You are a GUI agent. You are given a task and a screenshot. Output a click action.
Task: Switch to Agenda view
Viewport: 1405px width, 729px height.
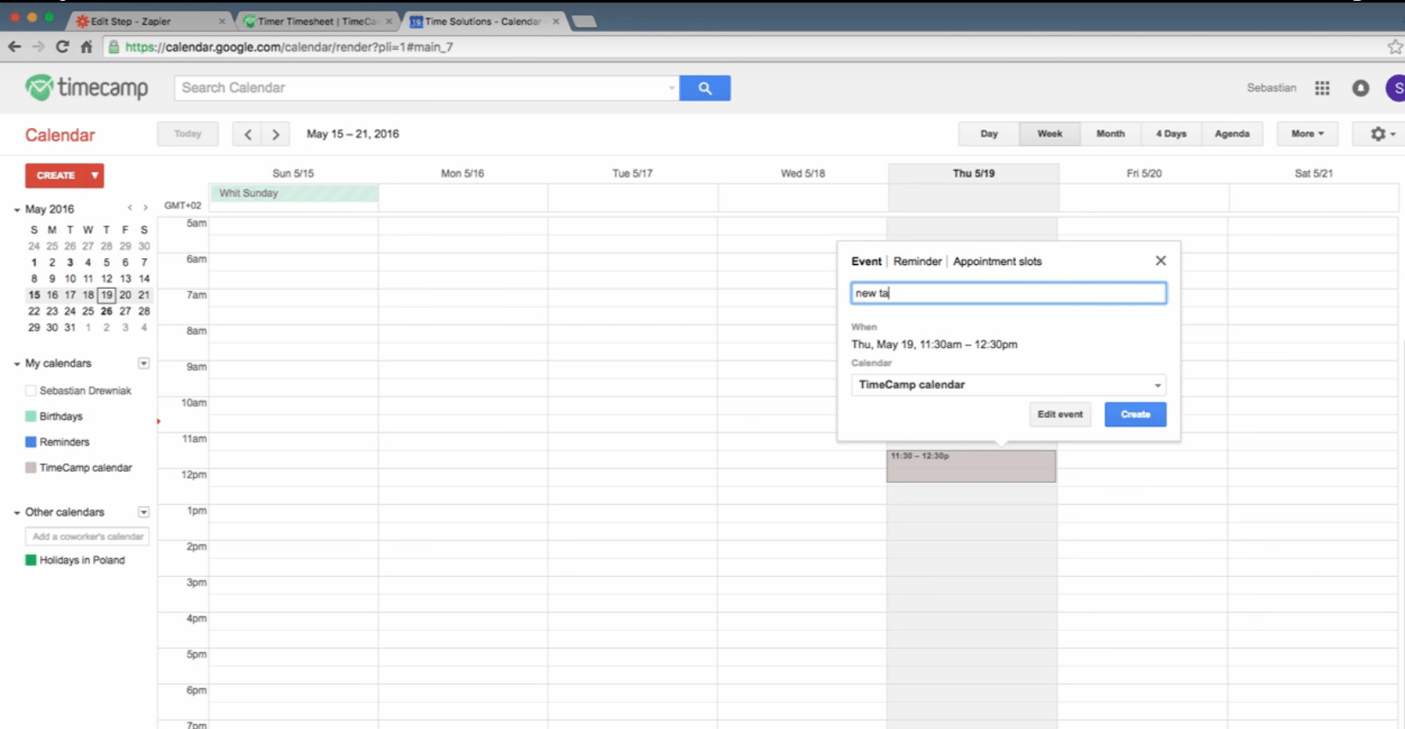tap(1232, 134)
